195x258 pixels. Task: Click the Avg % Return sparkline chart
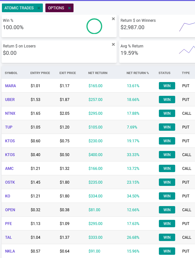pos(187,50)
